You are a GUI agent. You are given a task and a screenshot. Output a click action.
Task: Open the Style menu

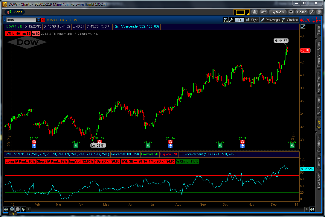252,20
